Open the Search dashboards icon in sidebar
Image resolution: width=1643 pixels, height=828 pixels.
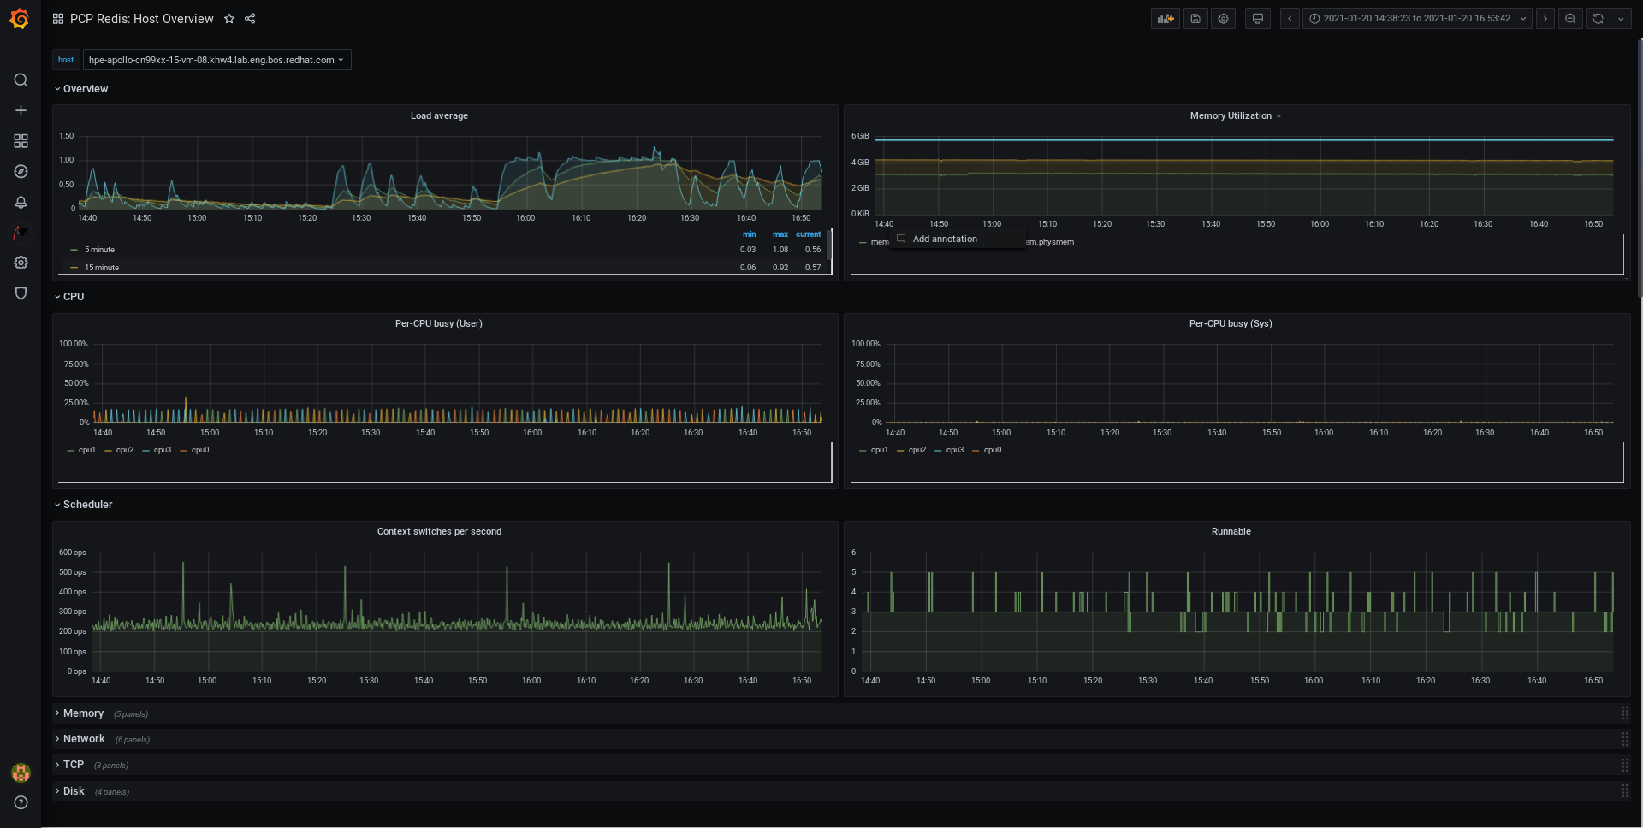21,80
